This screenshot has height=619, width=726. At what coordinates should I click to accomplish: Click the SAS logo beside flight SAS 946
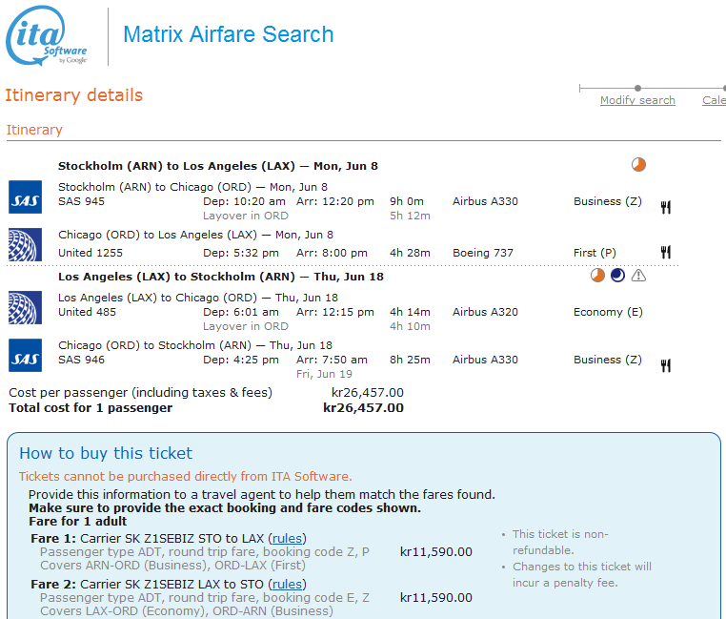point(25,355)
